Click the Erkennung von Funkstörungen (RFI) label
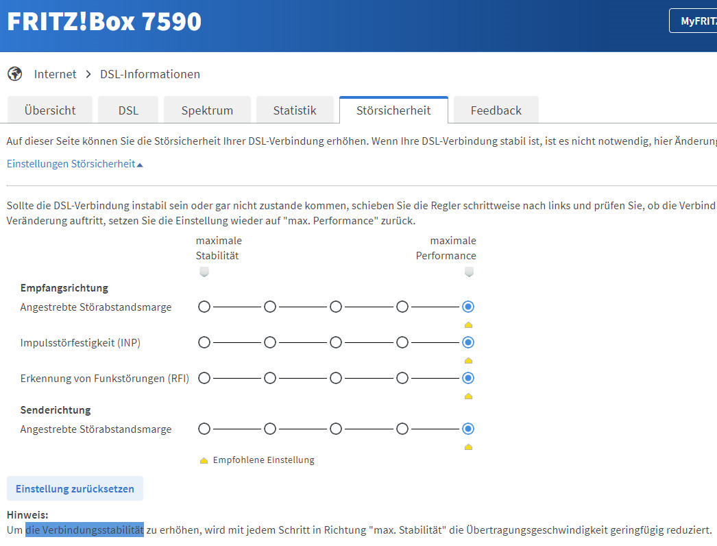This screenshot has width=717, height=546. pyautogui.click(x=104, y=379)
